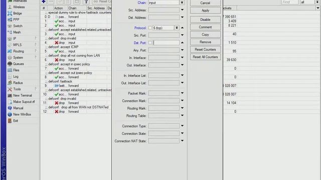The width and height of the screenshot is (321, 180).
Task: Collapse the Dst. Port field
Action: tap(182, 42)
